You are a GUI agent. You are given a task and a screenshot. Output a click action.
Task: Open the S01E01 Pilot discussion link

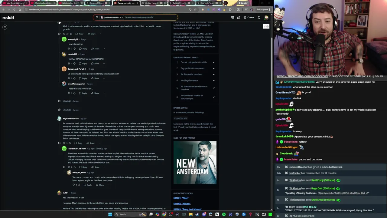tap(181, 198)
